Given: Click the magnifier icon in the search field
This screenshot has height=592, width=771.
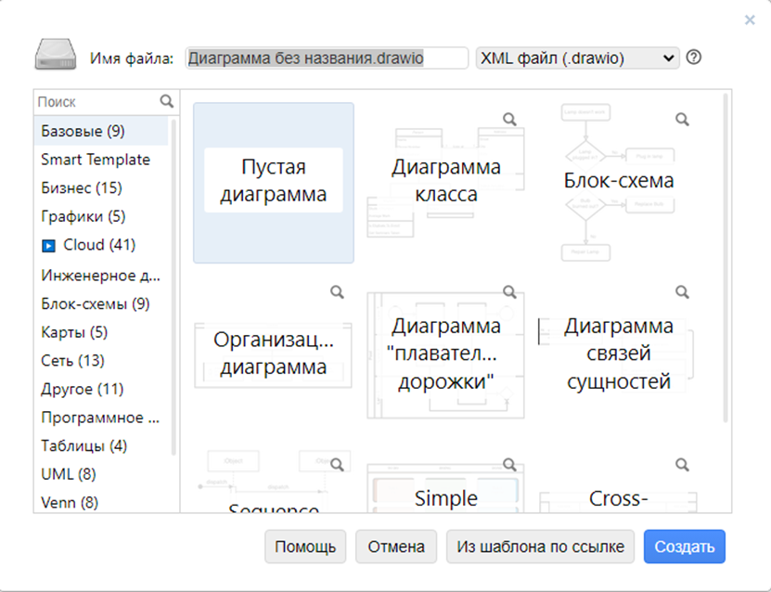Looking at the screenshot, I should [x=167, y=100].
